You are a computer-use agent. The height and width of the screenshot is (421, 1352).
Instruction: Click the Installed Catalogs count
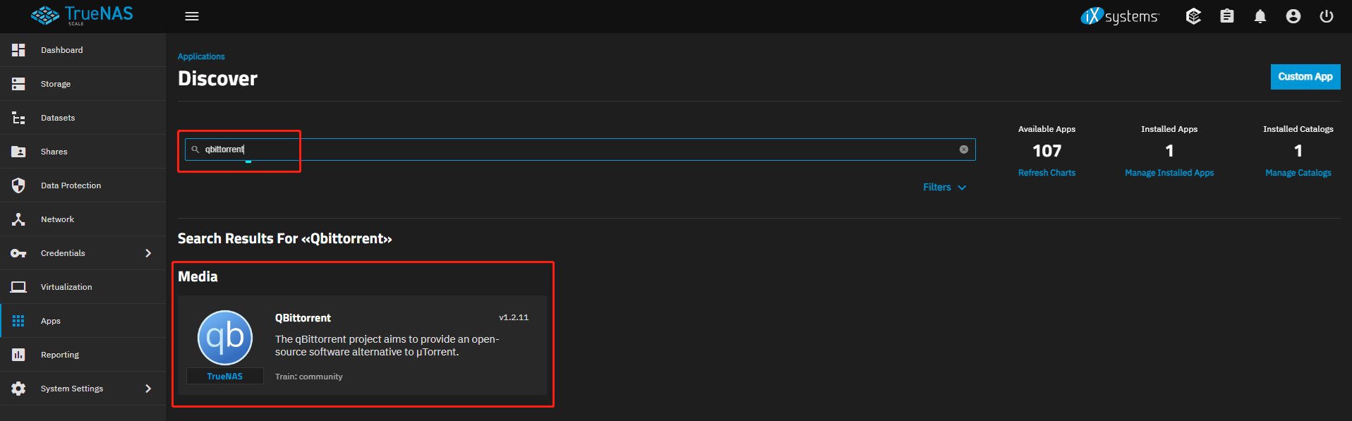pos(1298,151)
